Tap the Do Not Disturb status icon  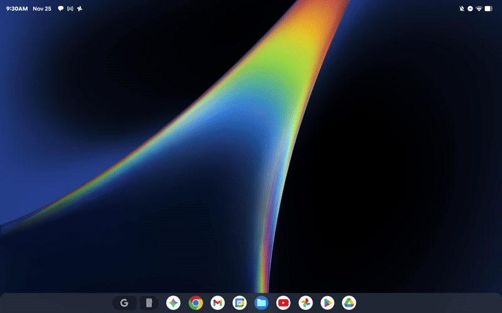[470, 9]
